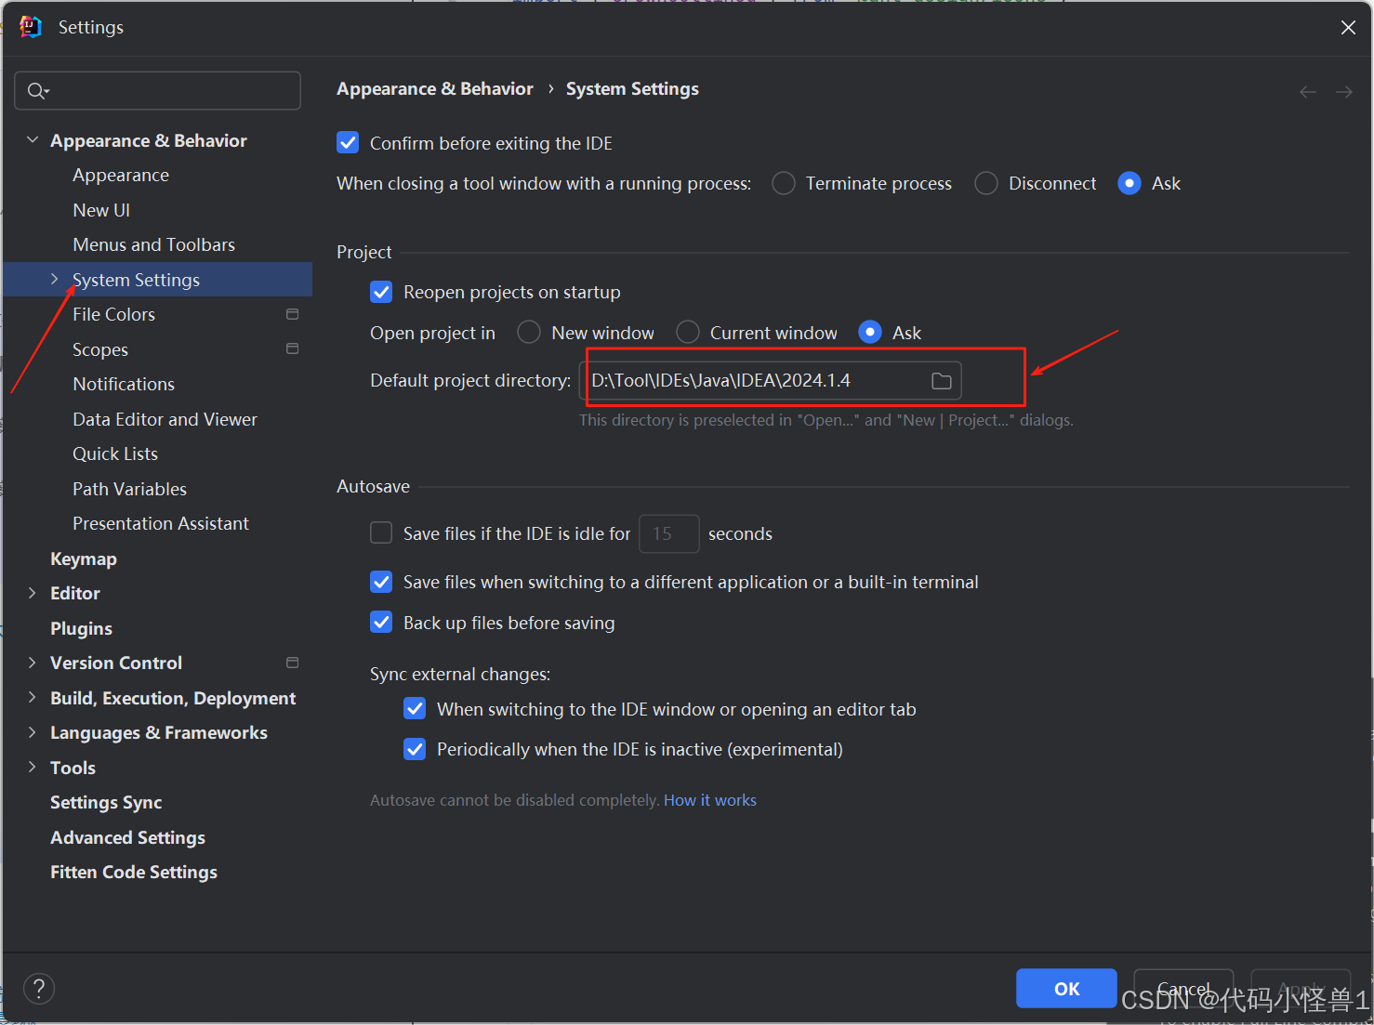Choose Ask for Open project in
This screenshot has width=1374, height=1025.
[x=870, y=332]
